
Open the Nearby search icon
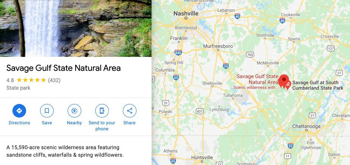click(74, 111)
